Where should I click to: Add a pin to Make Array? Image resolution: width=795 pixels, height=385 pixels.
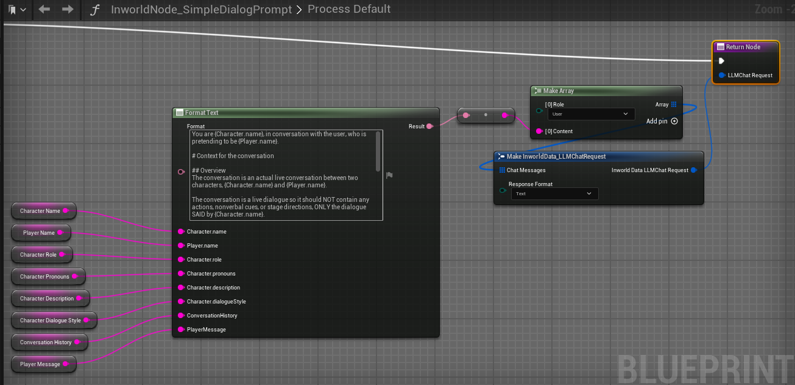coord(662,121)
